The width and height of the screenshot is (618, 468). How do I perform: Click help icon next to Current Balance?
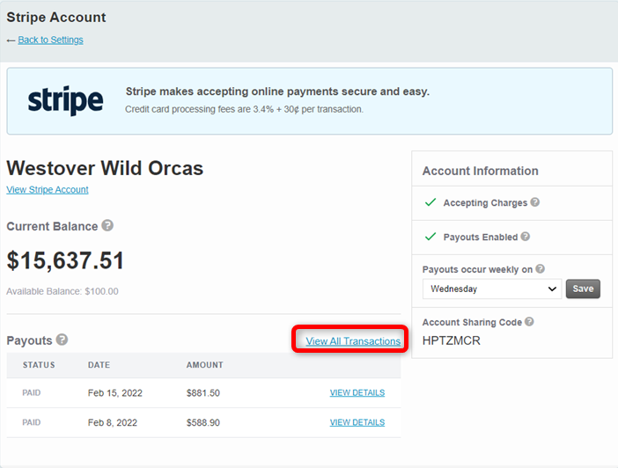tap(107, 225)
